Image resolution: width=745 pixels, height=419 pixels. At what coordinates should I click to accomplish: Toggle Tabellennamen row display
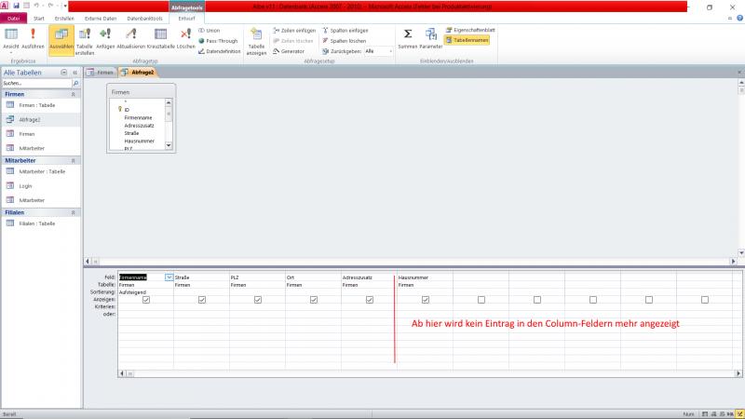pyautogui.click(x=467, y=40)
